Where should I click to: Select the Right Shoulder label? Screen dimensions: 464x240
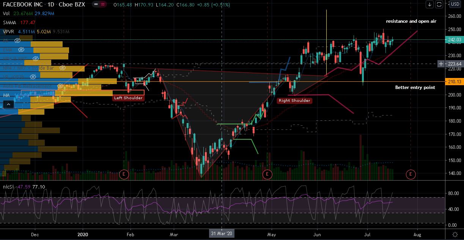(x=294, y=101)
